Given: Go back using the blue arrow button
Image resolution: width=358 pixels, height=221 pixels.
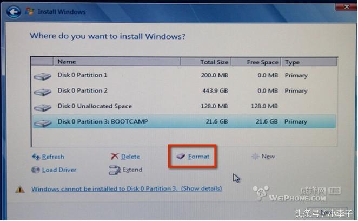Looking at the screenshot, I should click(x=14, y=11).
